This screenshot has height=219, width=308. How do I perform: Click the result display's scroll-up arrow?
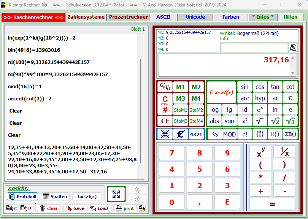(x=292, y=58)
